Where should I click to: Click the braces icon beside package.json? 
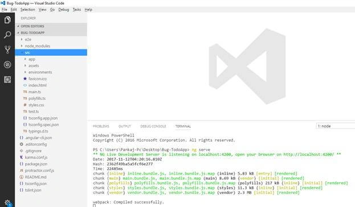(x=21, y=164)
